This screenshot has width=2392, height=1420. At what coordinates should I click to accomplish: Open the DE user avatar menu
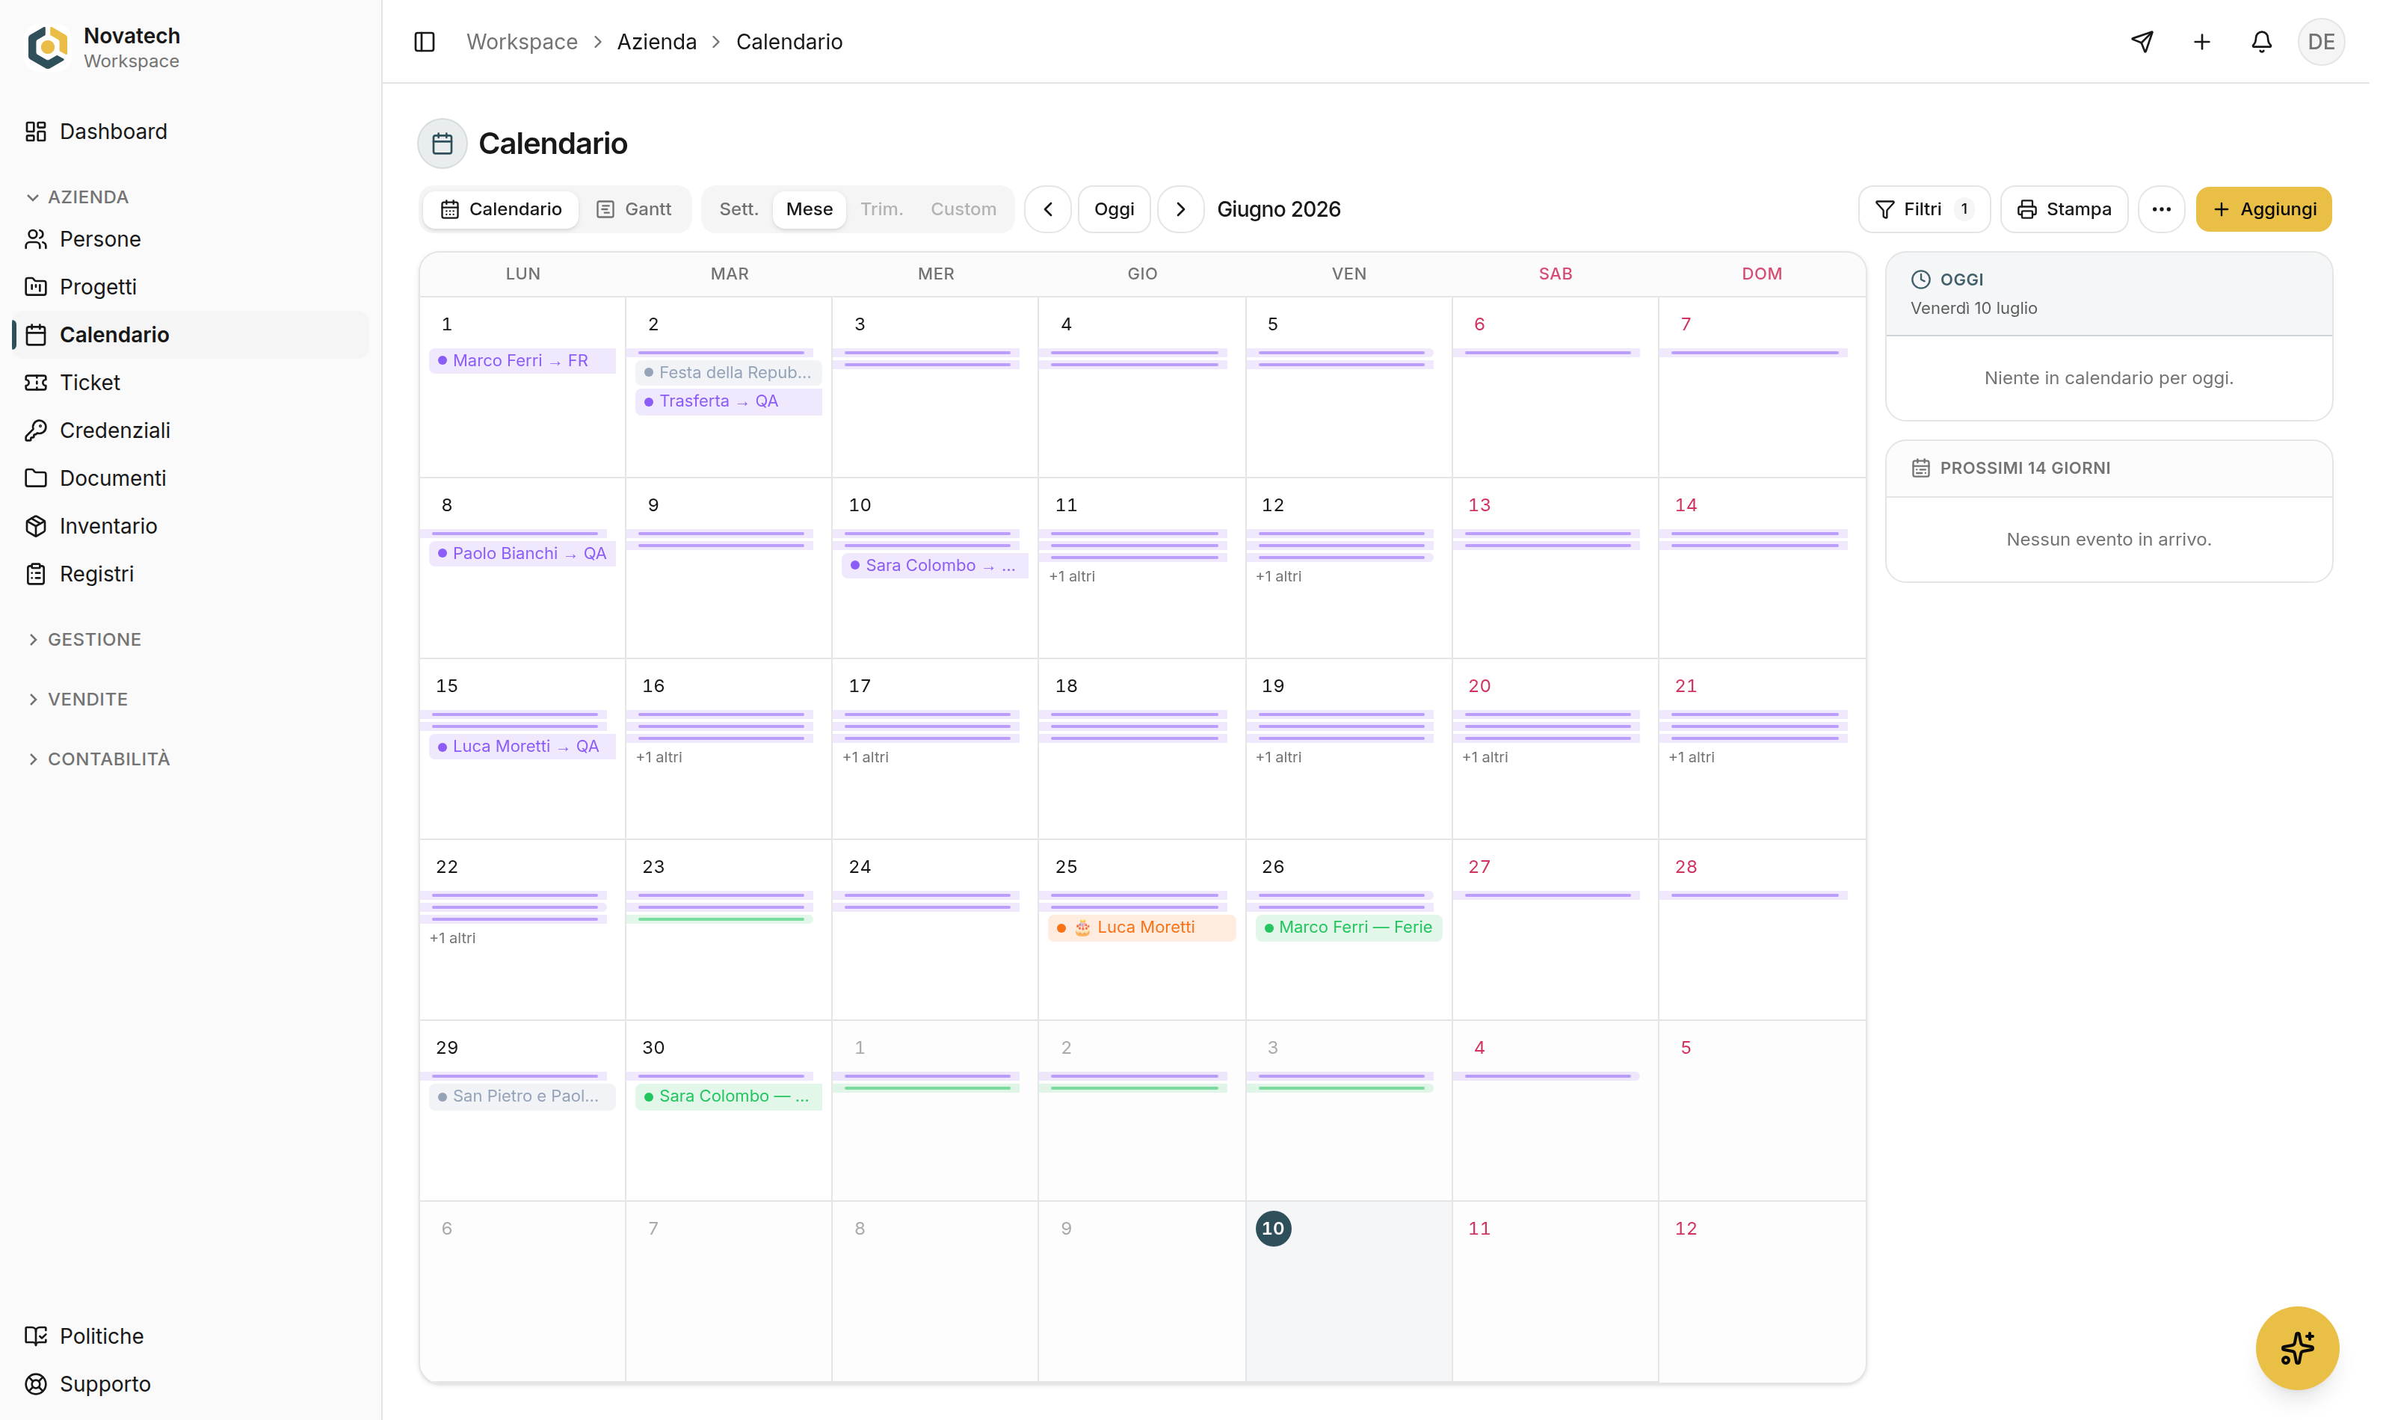pyautogui.click(x=2320, y=42)
